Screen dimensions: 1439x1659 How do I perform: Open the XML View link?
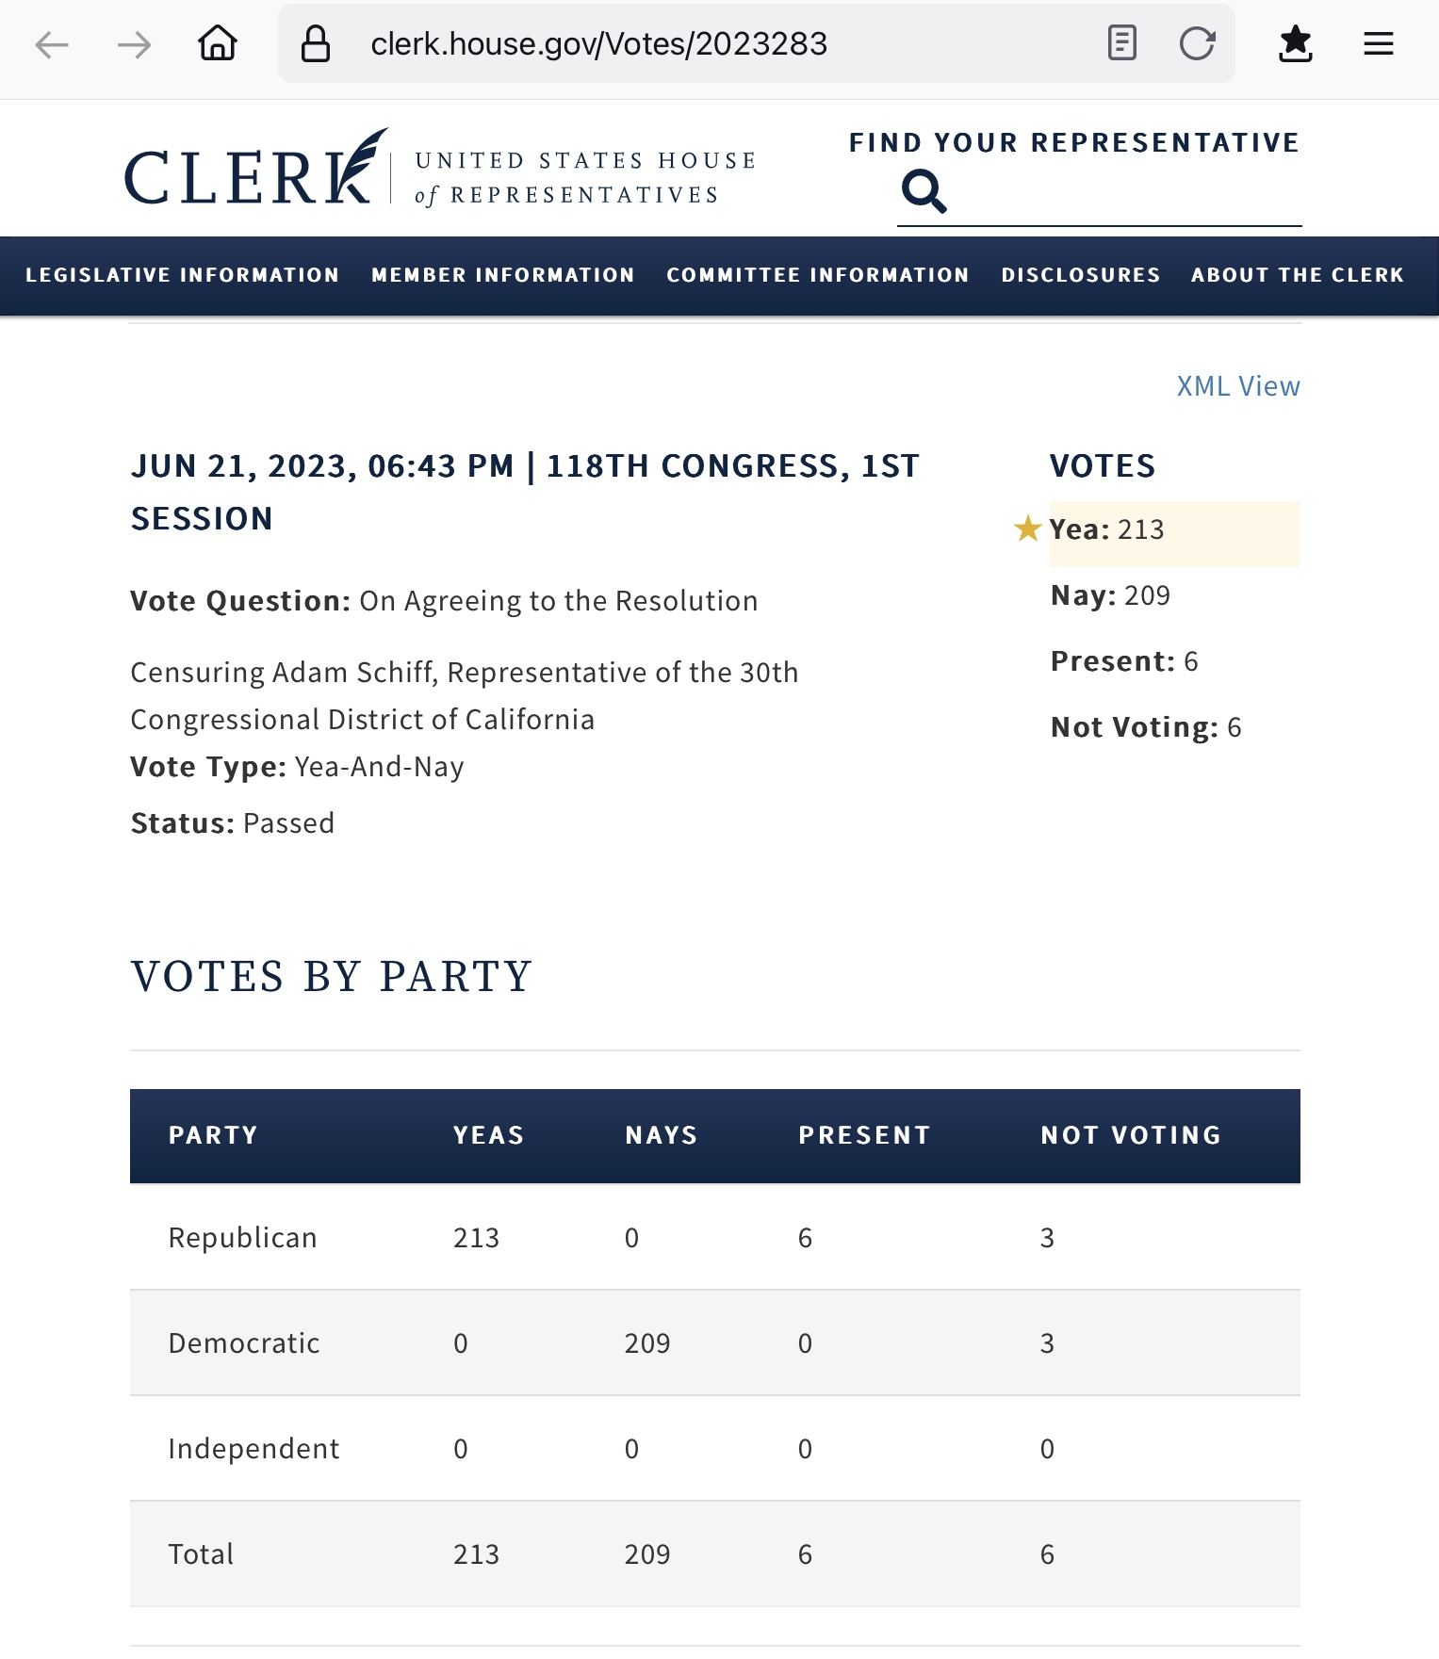1238,386
